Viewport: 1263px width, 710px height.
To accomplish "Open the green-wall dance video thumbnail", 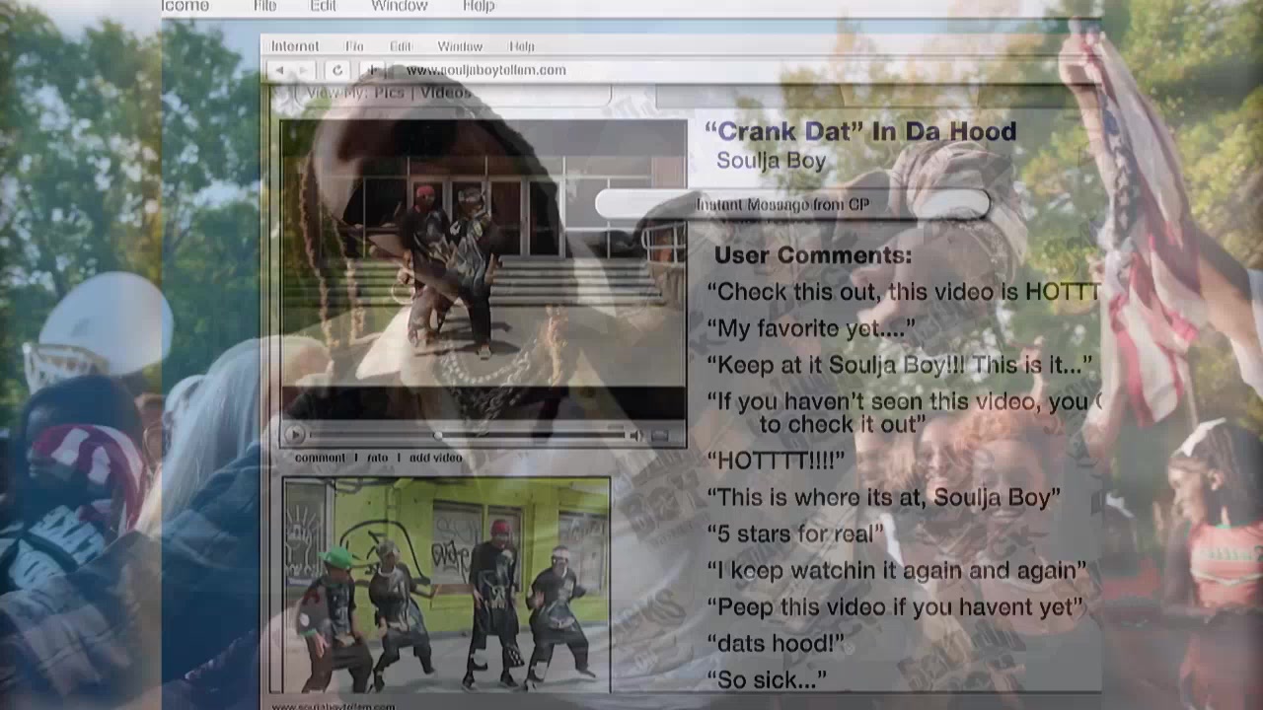I will coord(446,585).
